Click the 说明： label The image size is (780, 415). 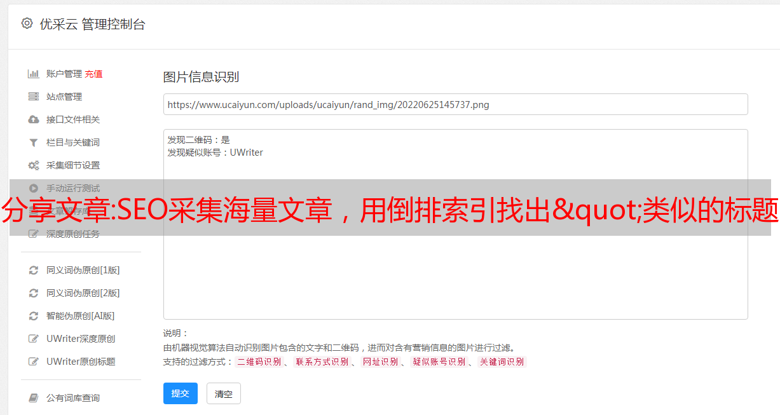point(175,334)
